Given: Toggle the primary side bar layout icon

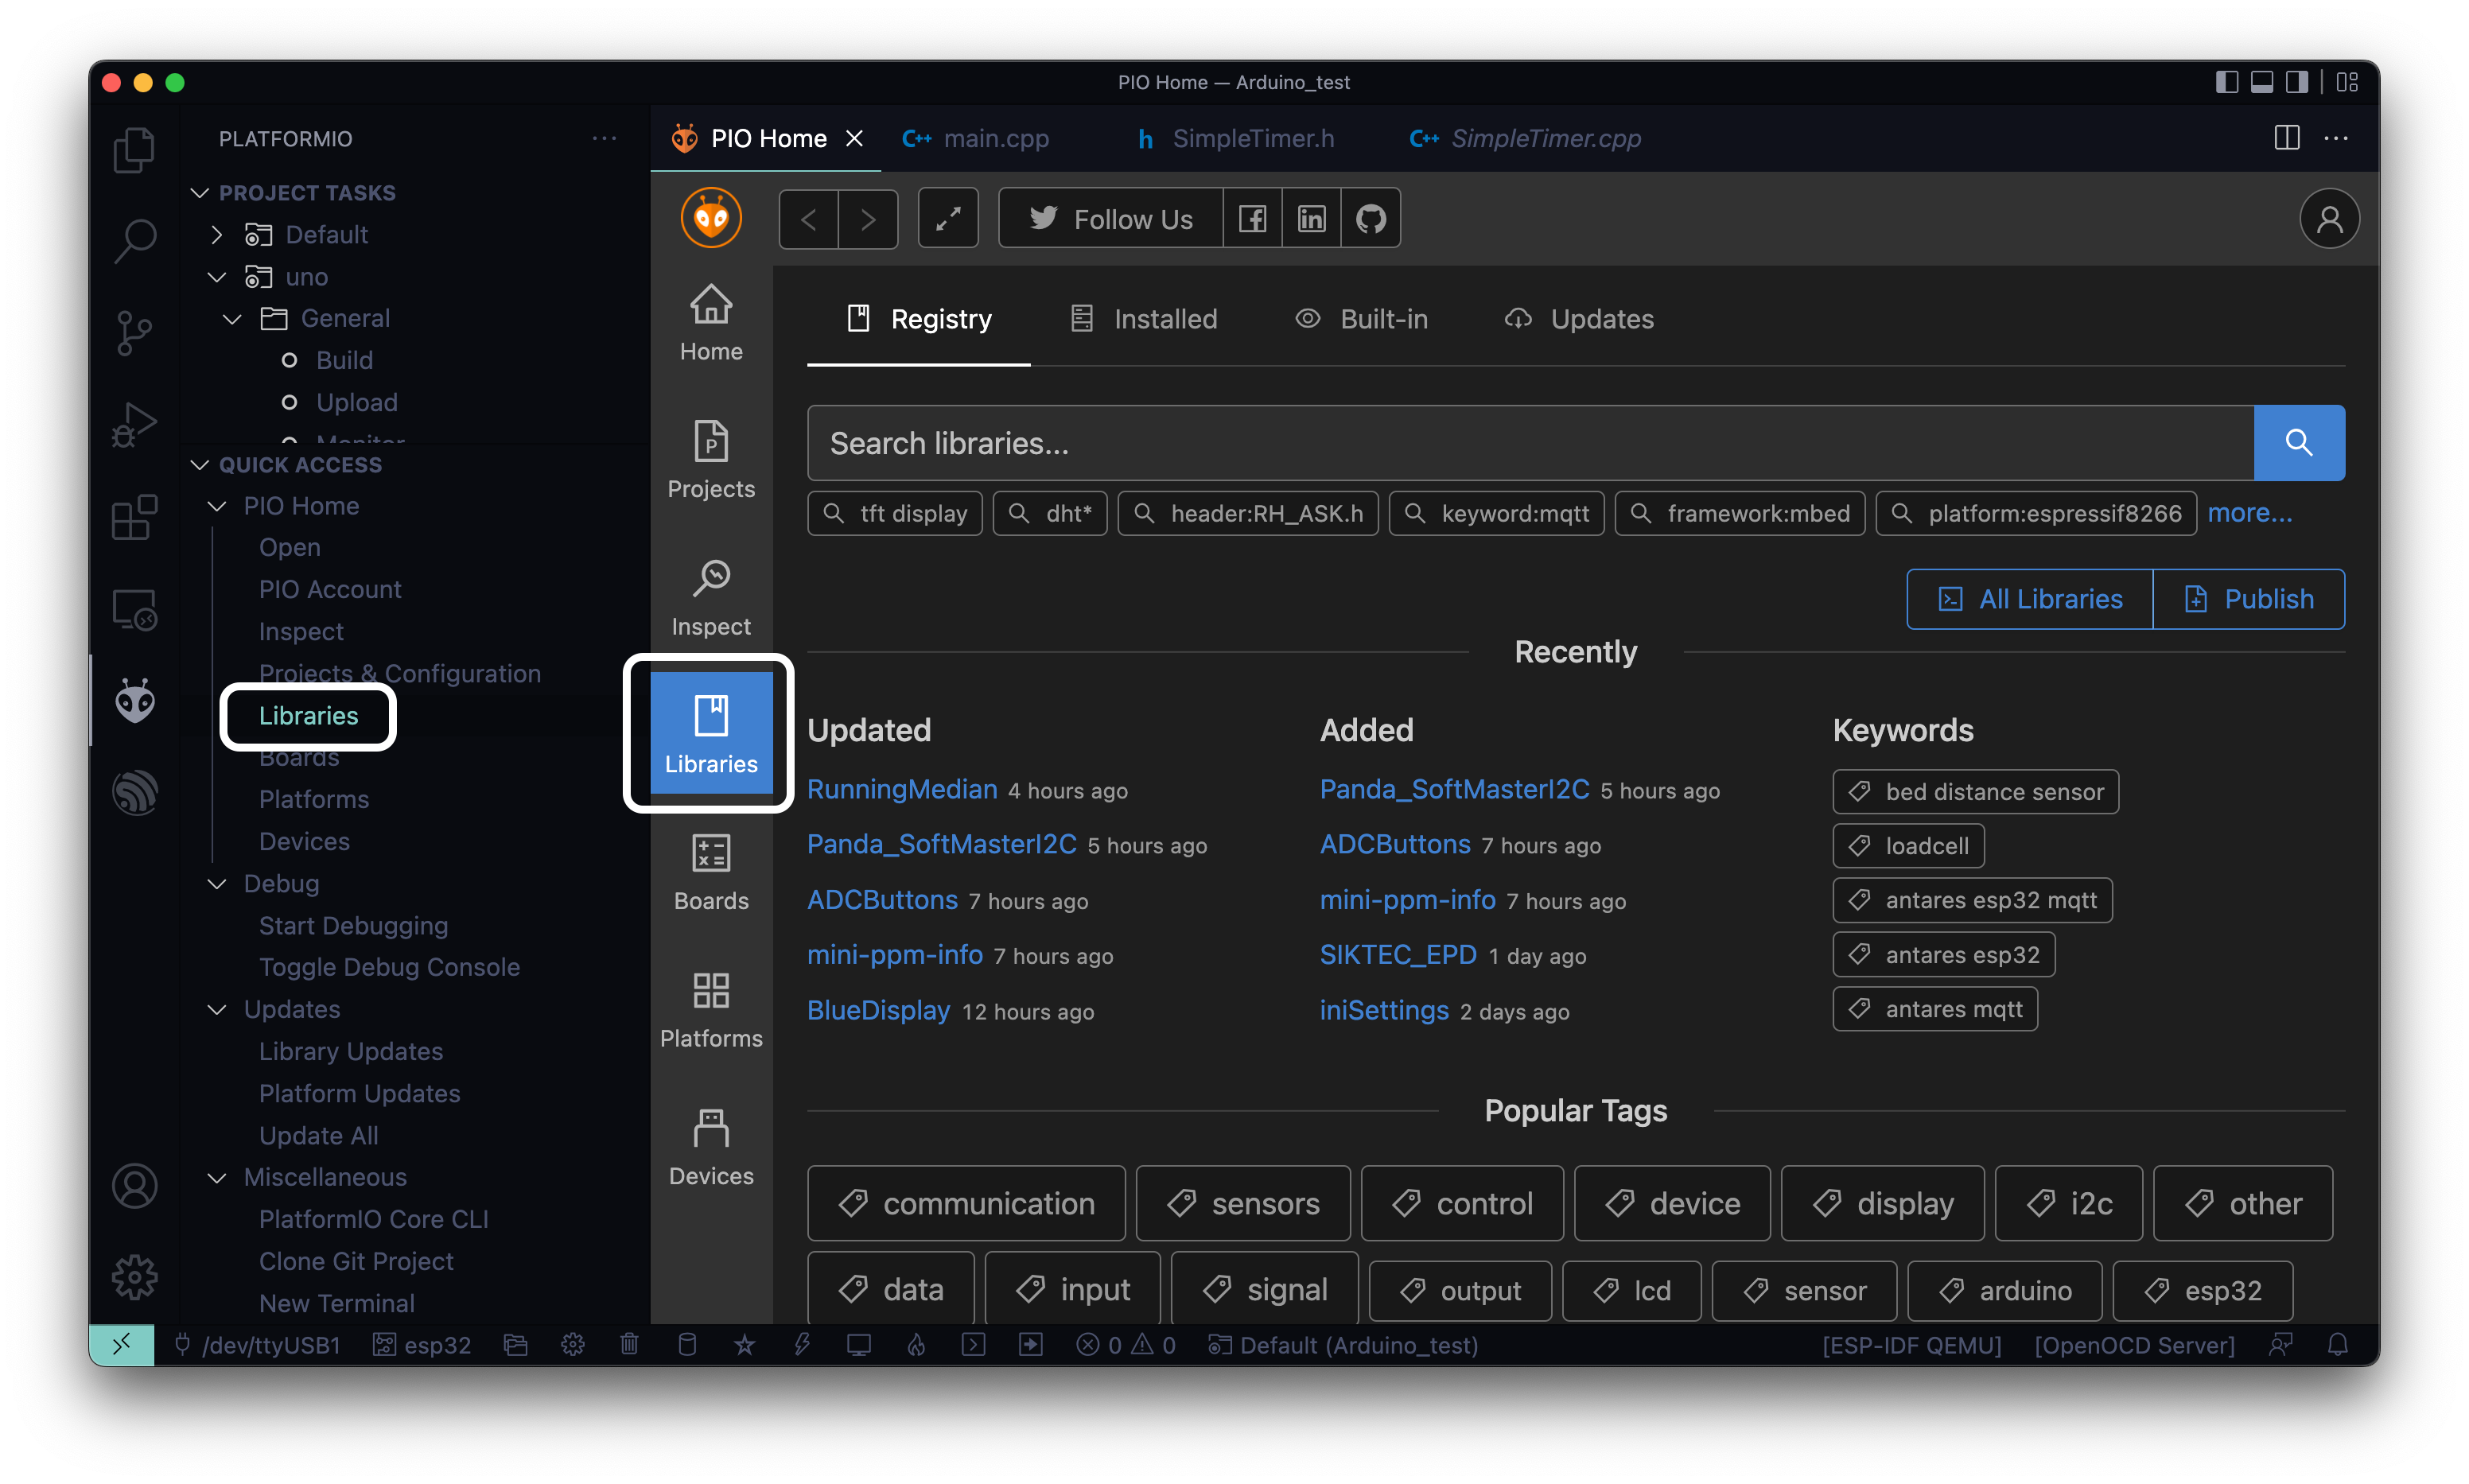Looking at the screenshot, I should tap(2226, 82).
